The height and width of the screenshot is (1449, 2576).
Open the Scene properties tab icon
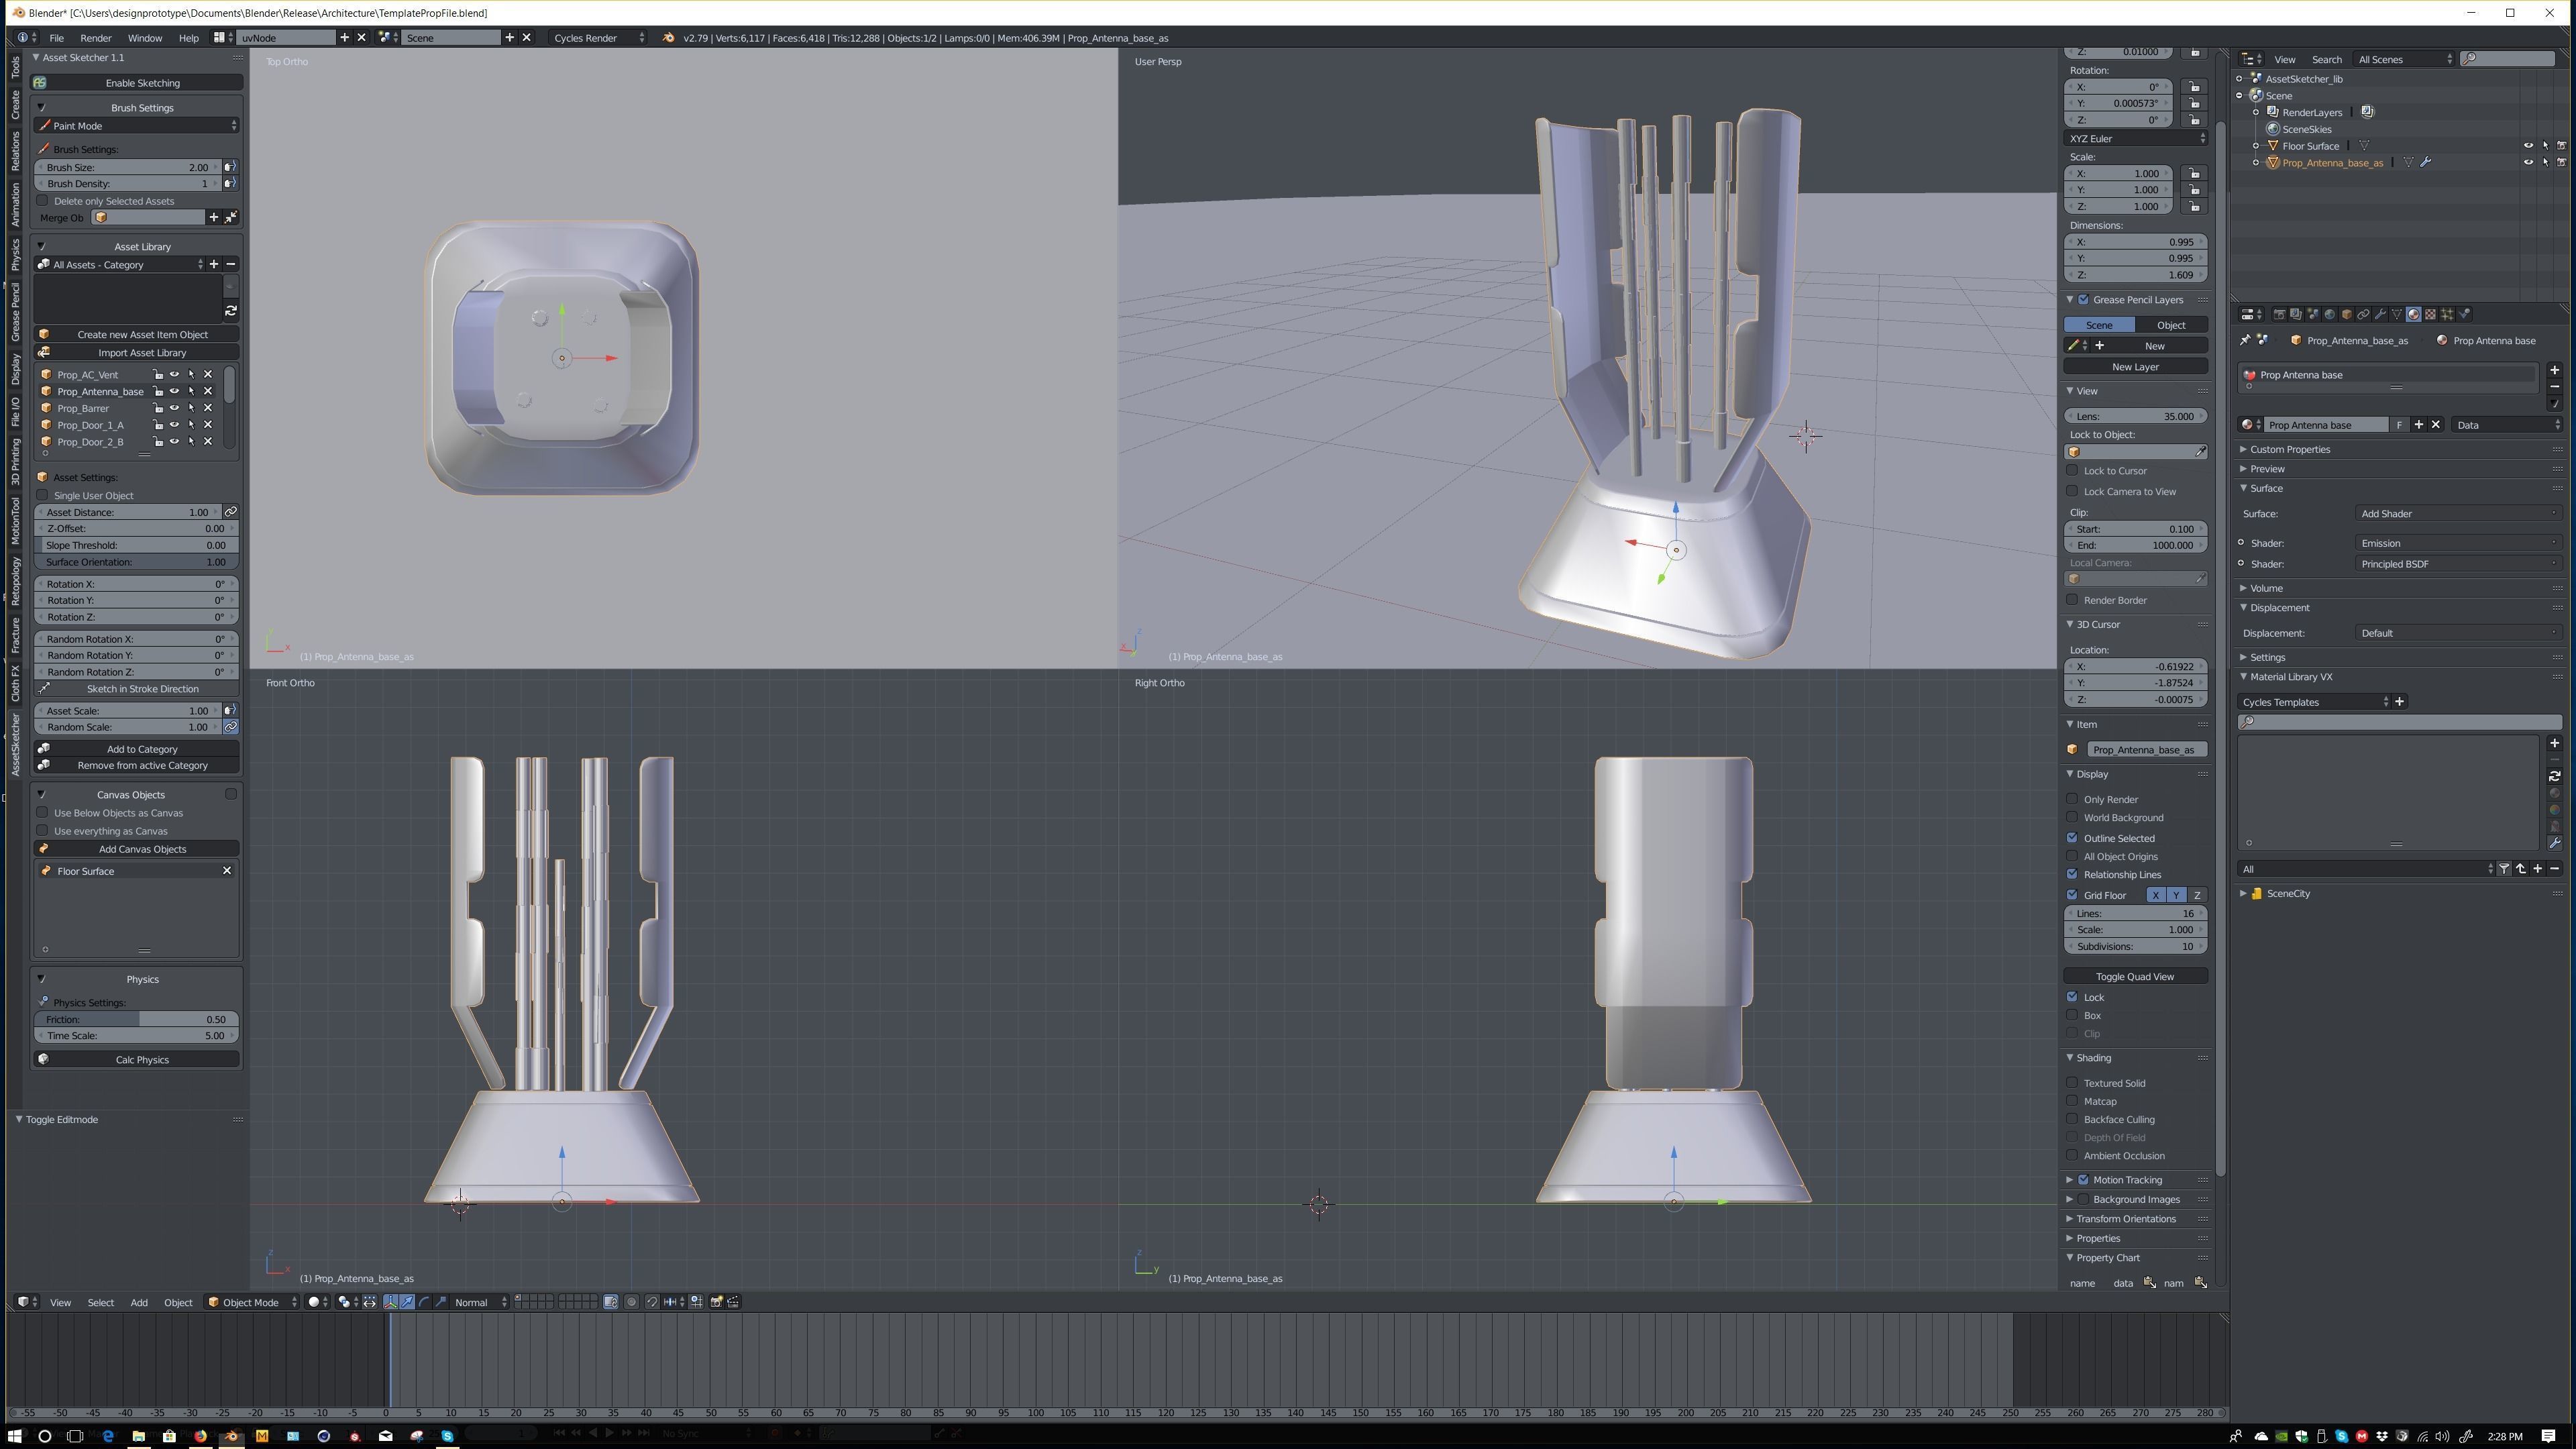point(2313,314)
